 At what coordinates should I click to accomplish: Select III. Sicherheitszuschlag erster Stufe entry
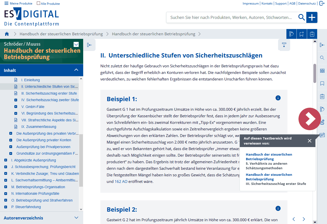(49, 93)
